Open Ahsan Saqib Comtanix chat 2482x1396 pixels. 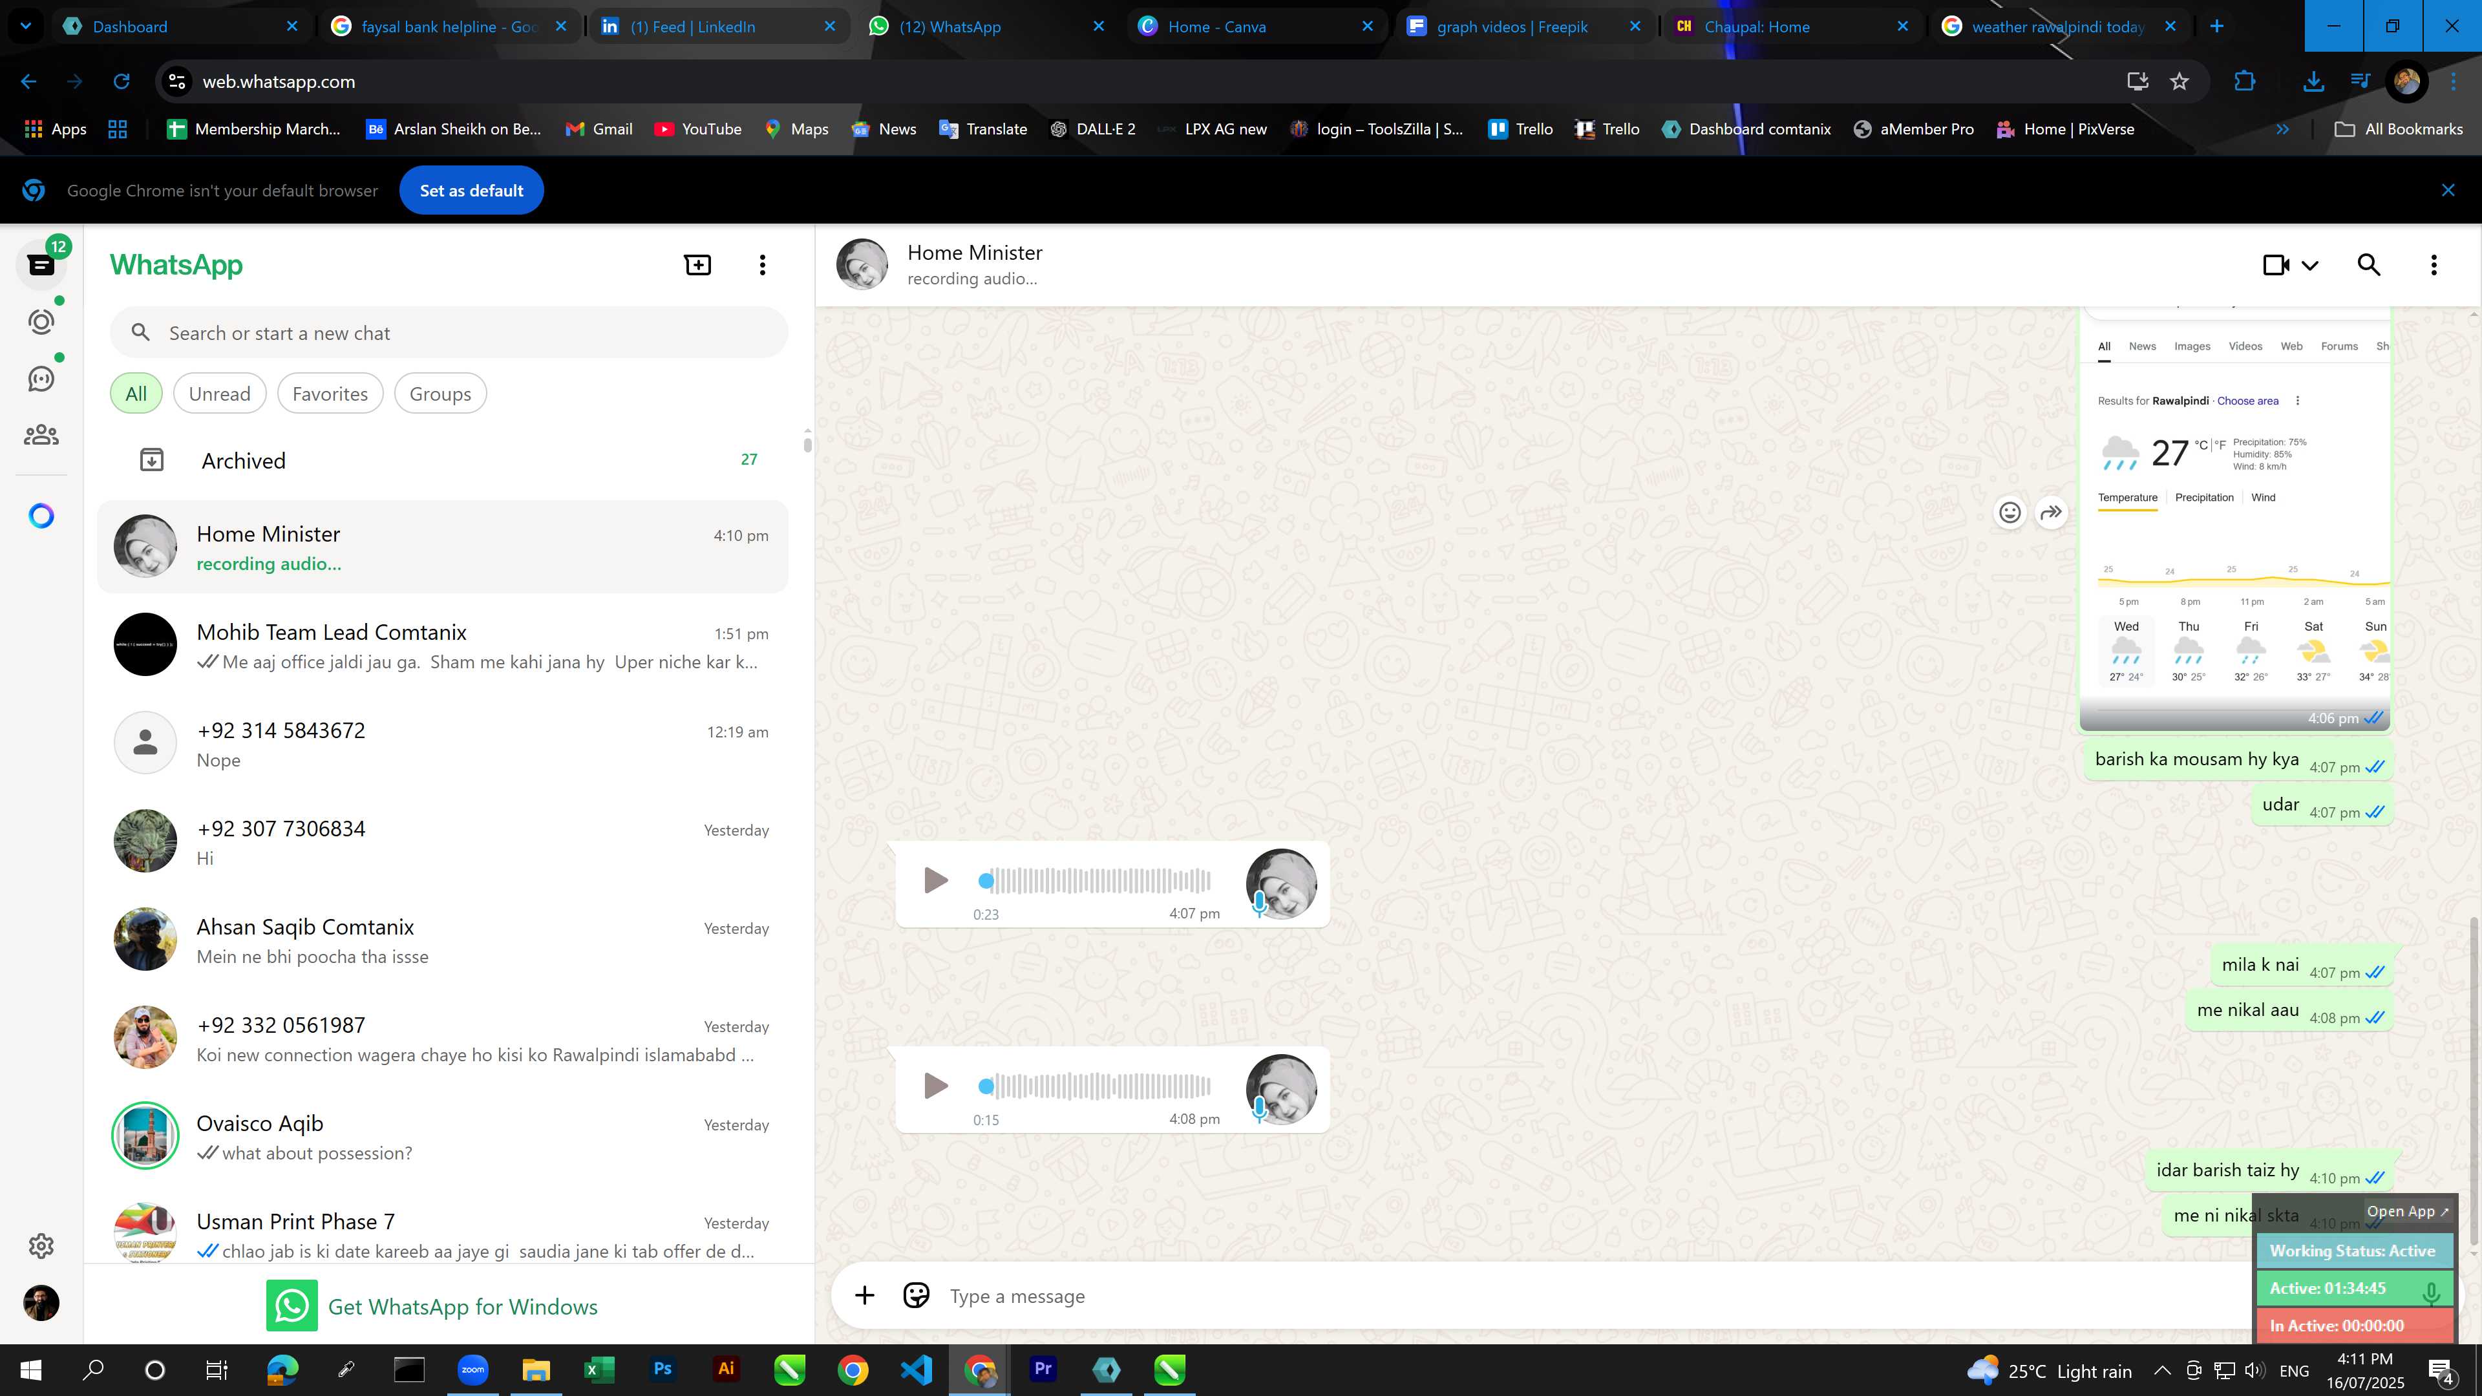click(443, 940)
